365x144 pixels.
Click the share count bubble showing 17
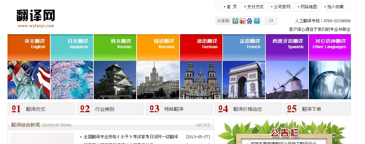tap(271, 21)
